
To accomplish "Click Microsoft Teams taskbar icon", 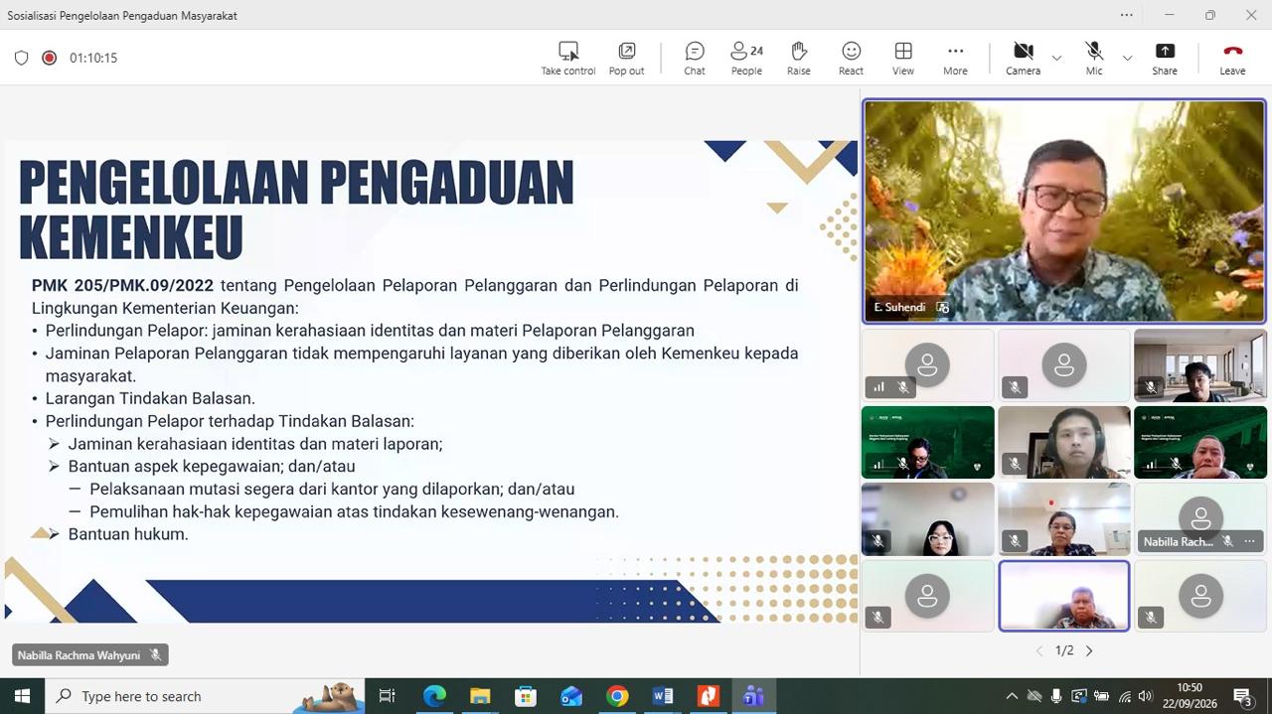I will click(754, 696).
